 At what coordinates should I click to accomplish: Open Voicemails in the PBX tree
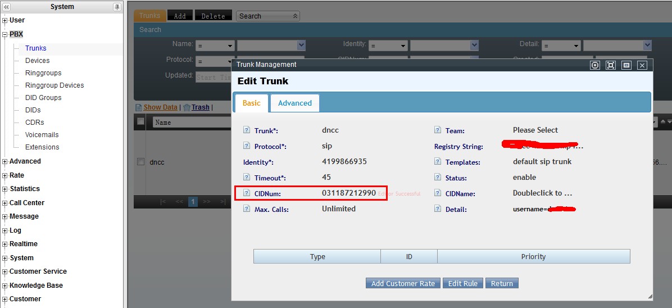point(42,135)
